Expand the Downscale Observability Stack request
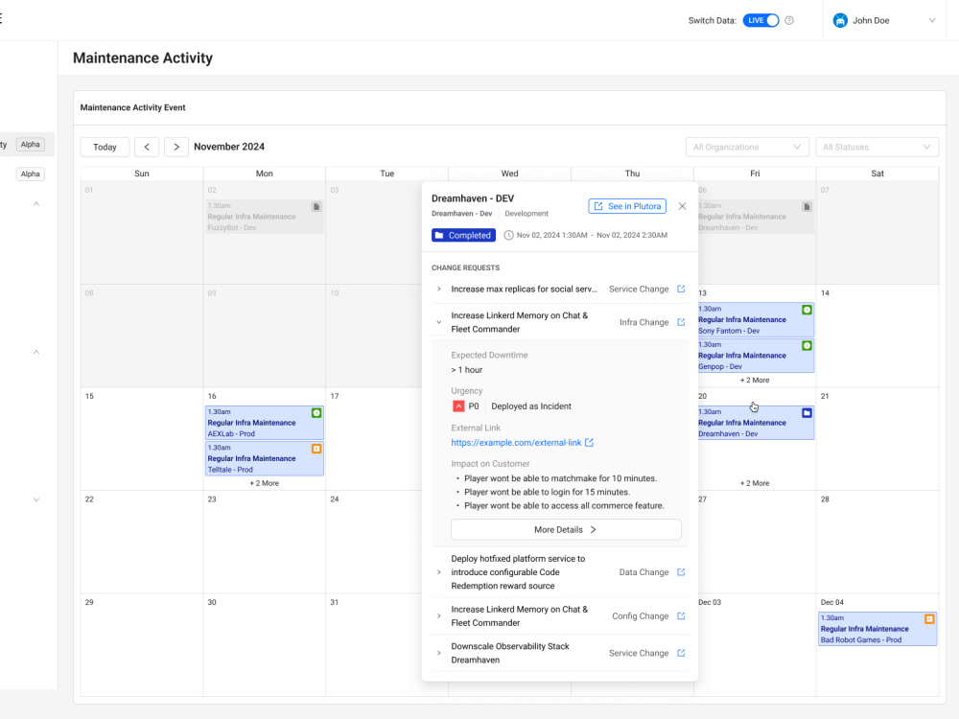The height and width of the screenshot is (719, 959). click(x=438, y=653)
